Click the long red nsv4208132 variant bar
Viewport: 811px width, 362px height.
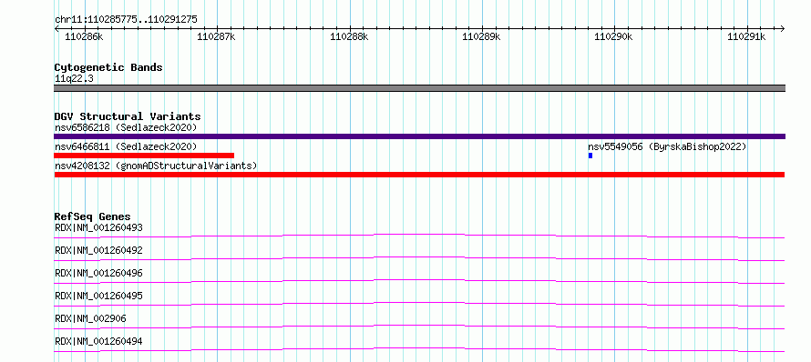click(419, 175)
